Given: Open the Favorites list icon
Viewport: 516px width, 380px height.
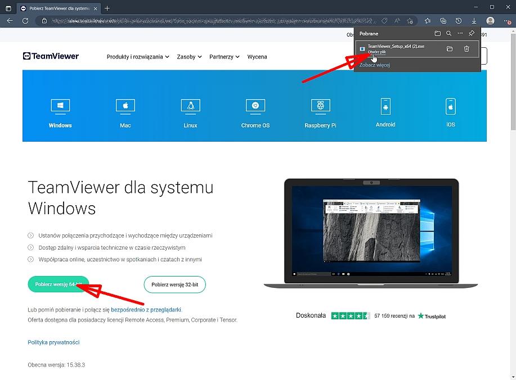Looking at the screenshot, I should 428,21.
